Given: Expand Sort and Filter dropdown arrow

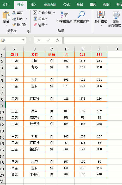Looking at the screenshot, I should pos(65,25).
